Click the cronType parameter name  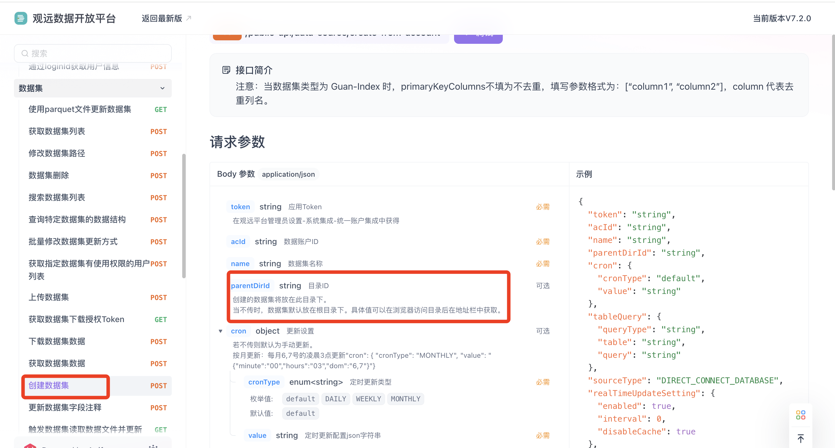pos(264,382)
